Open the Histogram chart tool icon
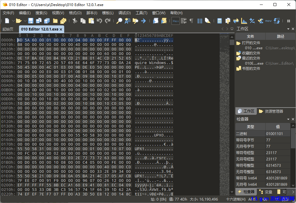The image size is (296, 203). pyautogui.click(x=244, y=21)
